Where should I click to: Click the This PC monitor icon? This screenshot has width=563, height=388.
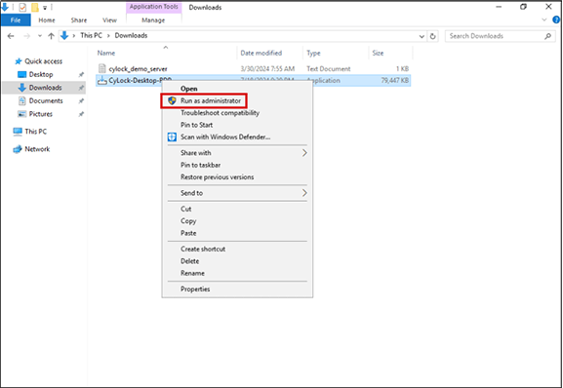[x=18, y=132]
